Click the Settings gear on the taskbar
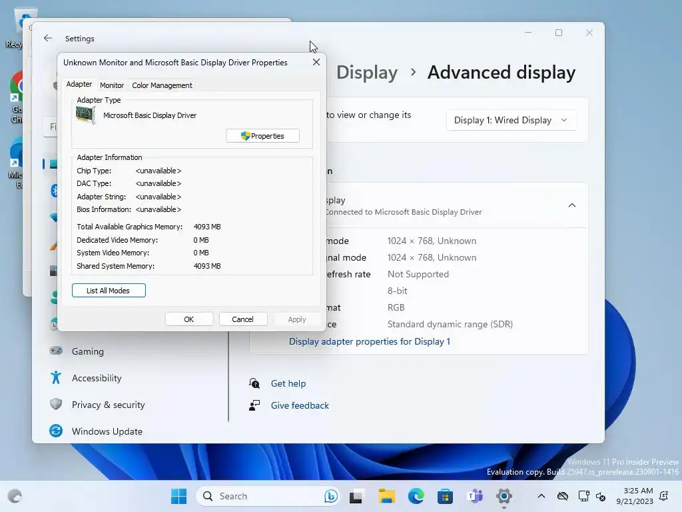The width and height of the screenshot is (682, 512). (x=504, y=496)
